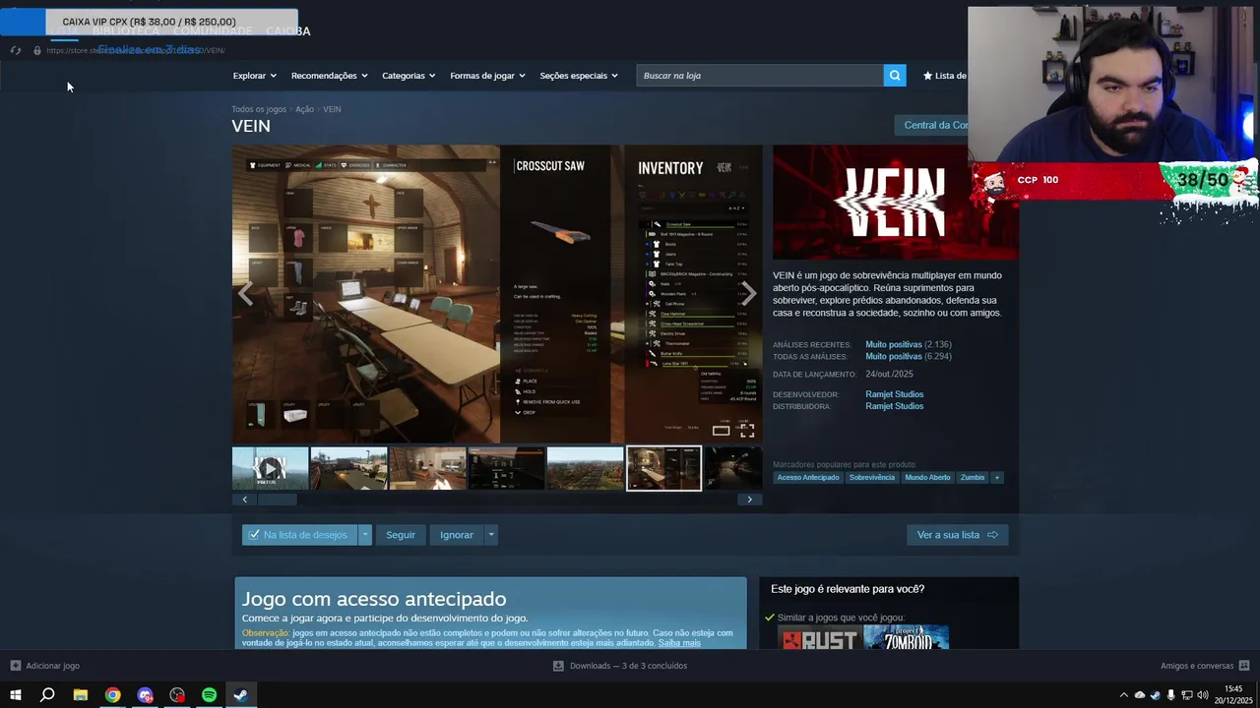Screen dimensions: 1260x708
Task: Click the VEIN breadcrumb link
Action: click(x=332, y=109)
